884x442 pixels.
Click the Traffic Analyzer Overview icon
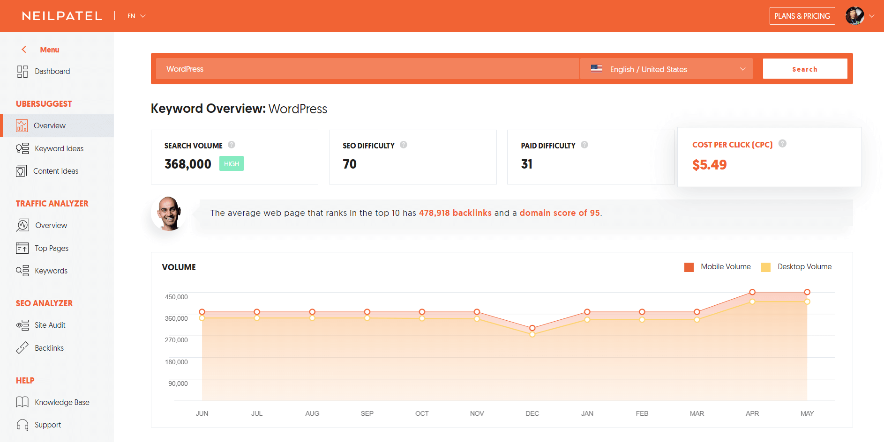(22, 225)
